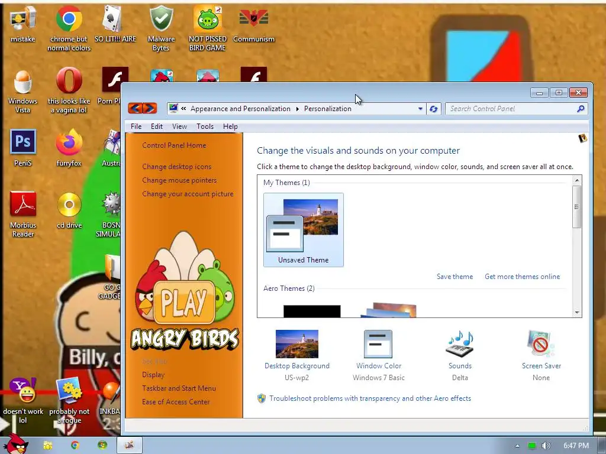The width and height of the screenshot is (606, 454).
Task: Click 'Change desktop icons' link
Action: click(x=176, y=166)
